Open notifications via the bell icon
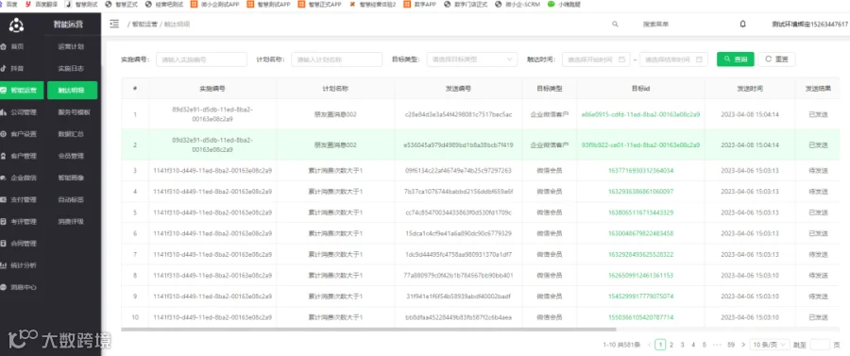Screen dimensions: 850x356 click(742, 25)
